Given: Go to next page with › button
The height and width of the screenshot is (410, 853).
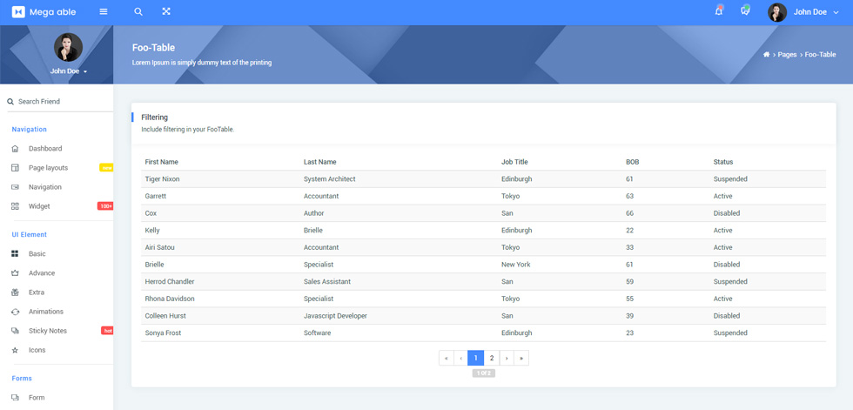Looking at the screenshot, I should click(507, 358).
